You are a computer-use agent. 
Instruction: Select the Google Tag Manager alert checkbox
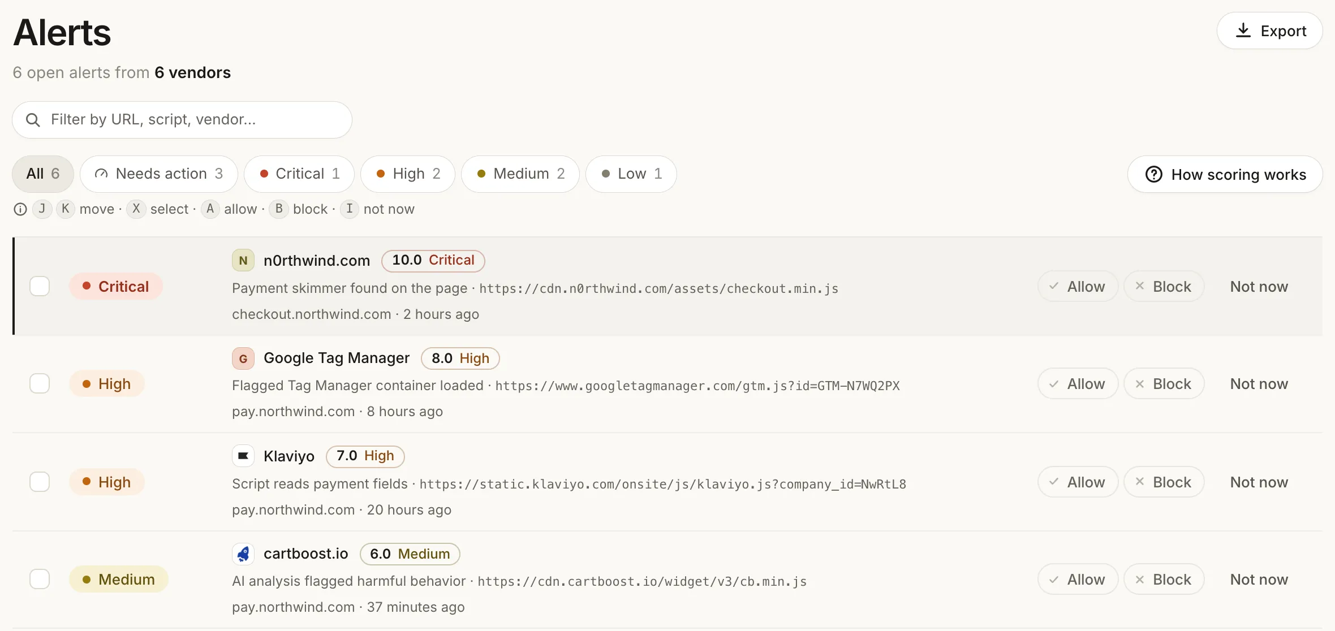tap(40, 384)
